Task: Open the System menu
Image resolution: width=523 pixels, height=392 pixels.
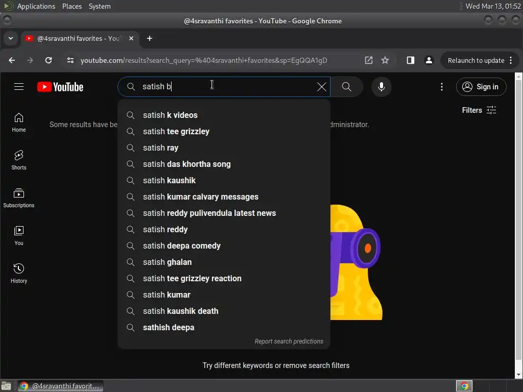Action: click(x=100, y=6)
